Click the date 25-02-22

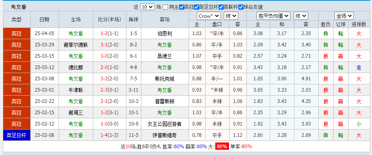click(x=44, y=101)
